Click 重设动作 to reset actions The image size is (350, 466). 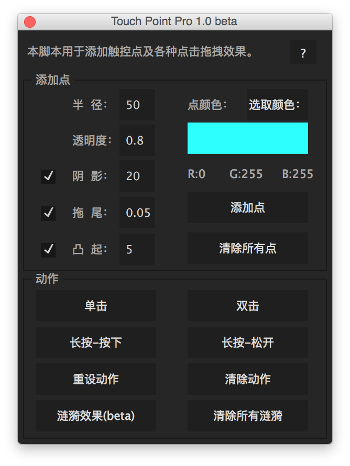point(95,379)
